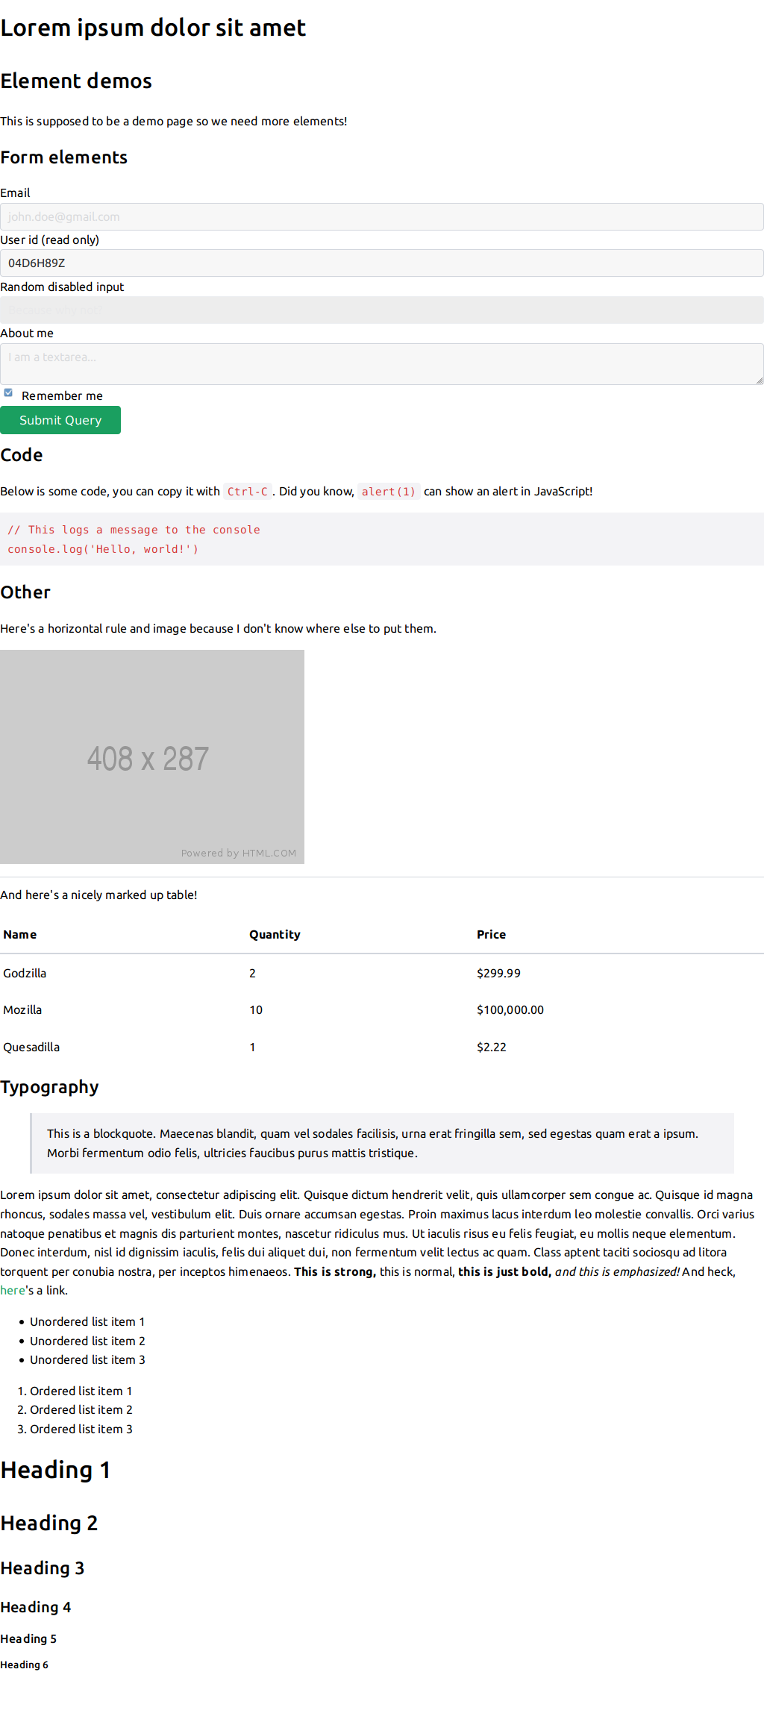Click the $100,000.00 price cell

(510, 1009)
